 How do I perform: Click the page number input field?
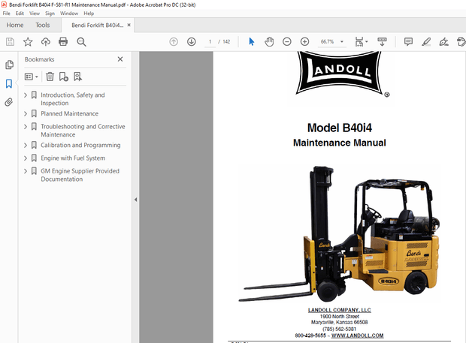coord(210,42)
